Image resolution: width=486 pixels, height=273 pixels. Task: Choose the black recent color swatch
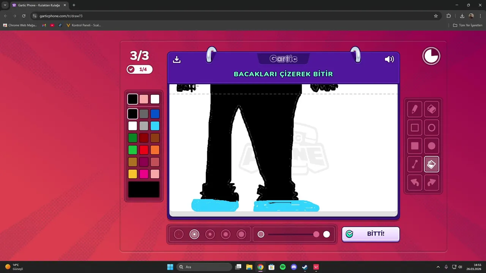(133, 99)
